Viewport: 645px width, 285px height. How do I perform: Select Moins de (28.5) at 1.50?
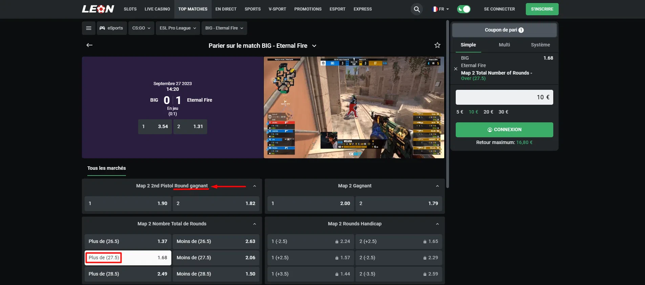pos(216,274)
